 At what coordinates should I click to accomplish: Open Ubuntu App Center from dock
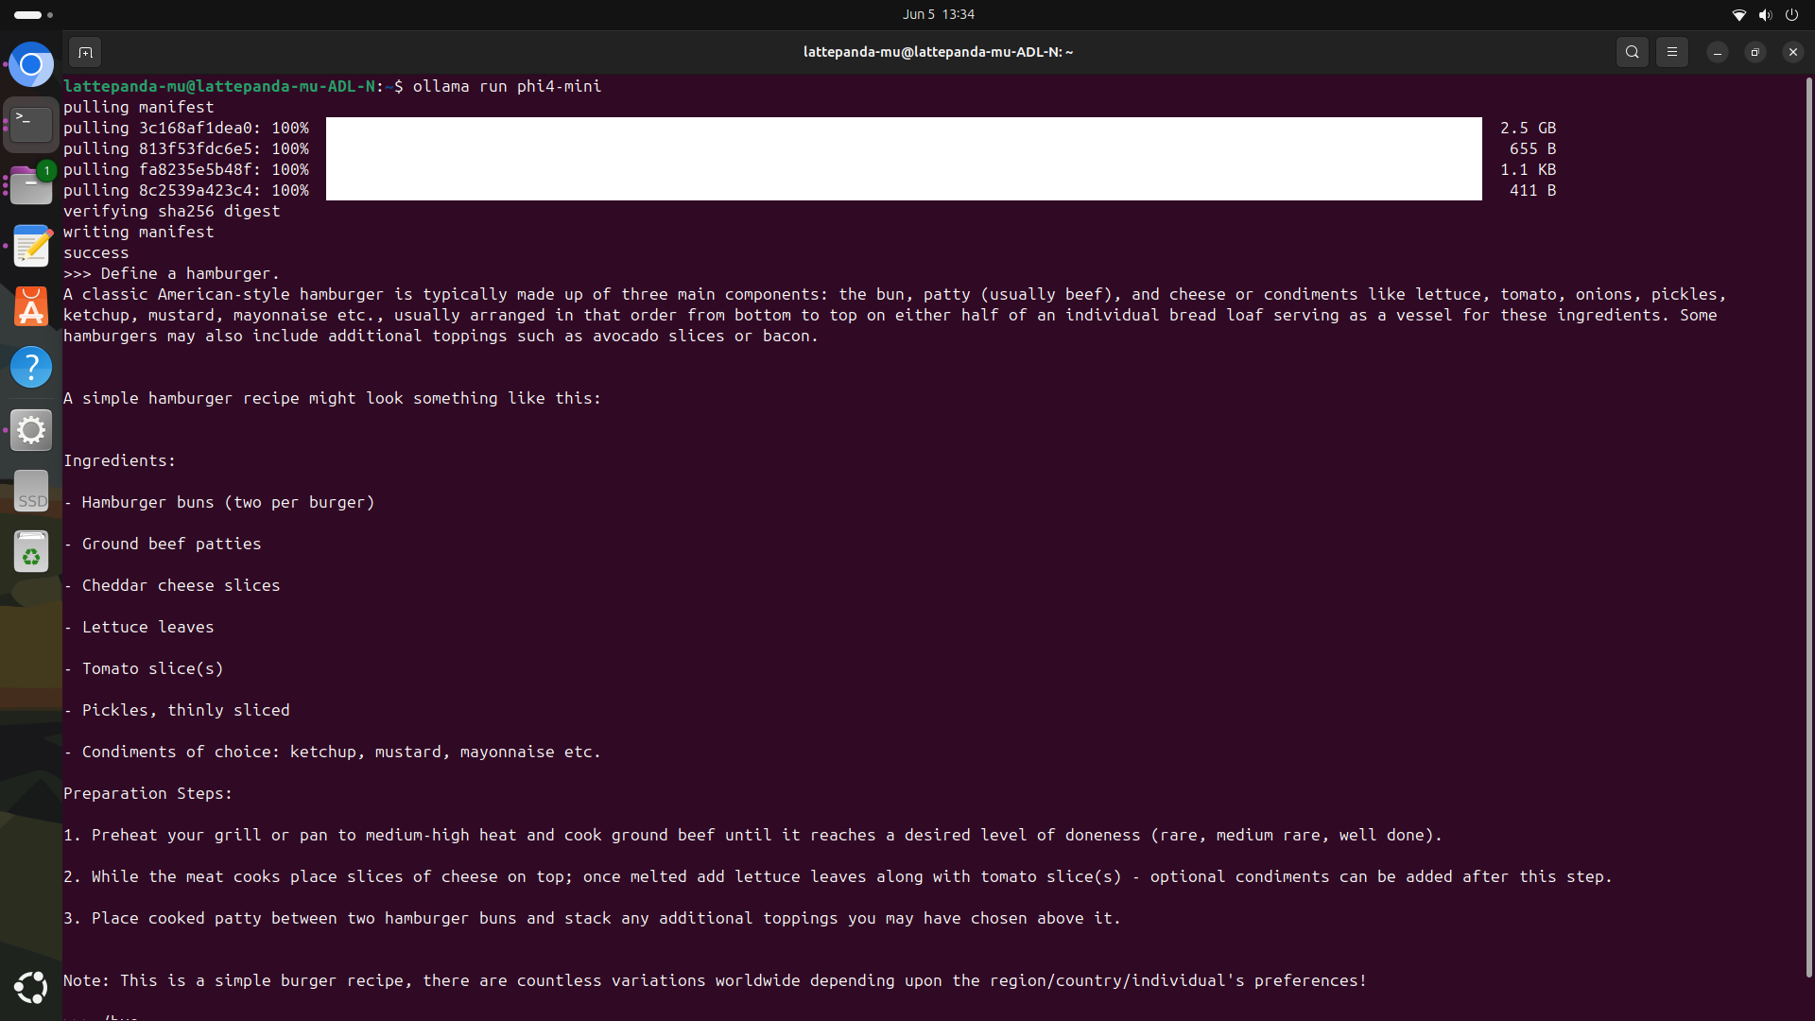(x=31, y=306)
